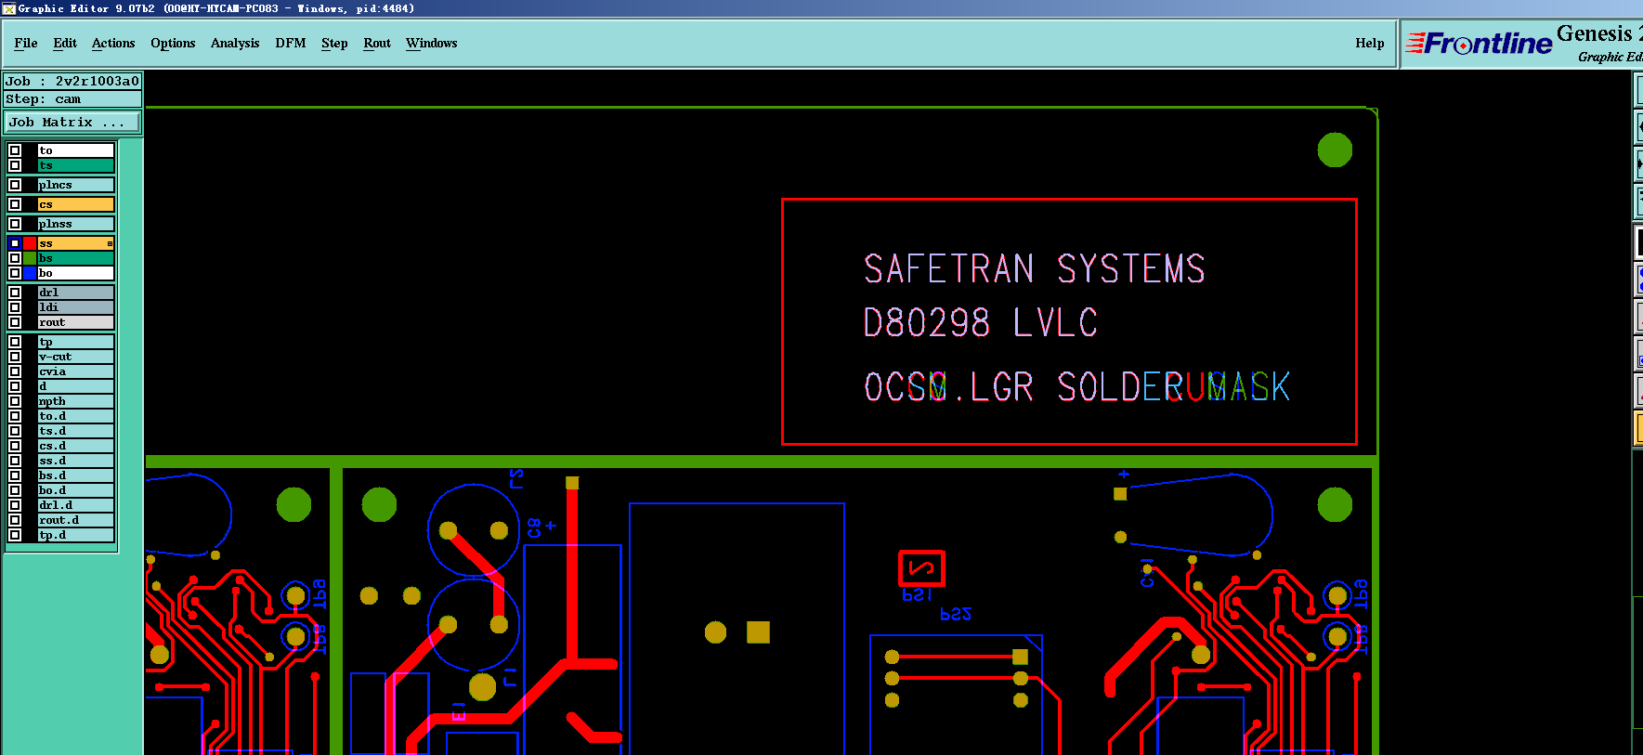Toggle the 'cs' layer checkbox
The width and height of the screenshot is (1643, 755).
[15, 204]
